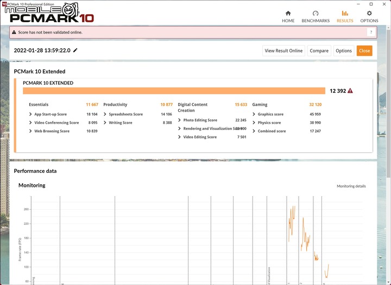Click HOME label in top navigation
391x285 pixels.
(x=288, y=21)
